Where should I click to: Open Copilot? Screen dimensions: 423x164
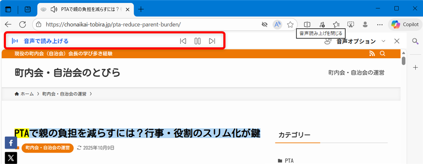405,25
